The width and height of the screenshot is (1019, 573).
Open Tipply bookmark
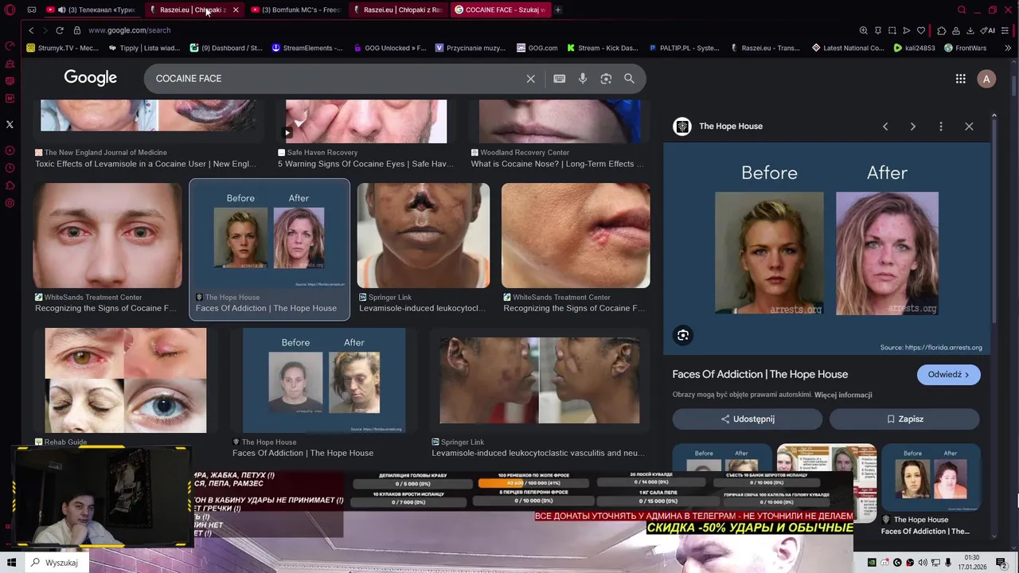[x=143, y=48]
